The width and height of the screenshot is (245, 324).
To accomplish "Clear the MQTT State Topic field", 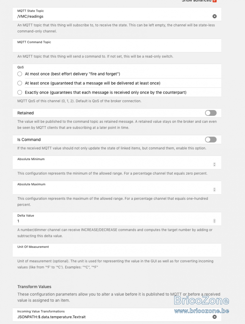I will [x=215, y=16].
